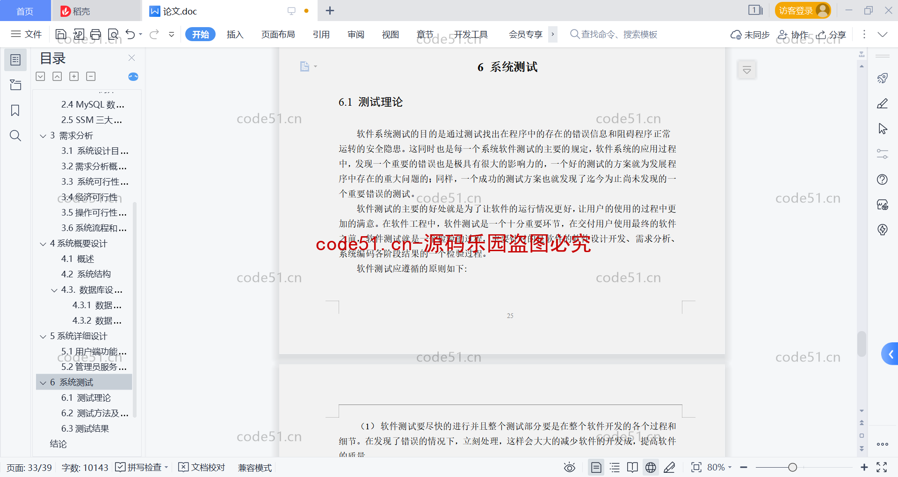Enter fullscreen display mode
898x477 pixels.
882,467
